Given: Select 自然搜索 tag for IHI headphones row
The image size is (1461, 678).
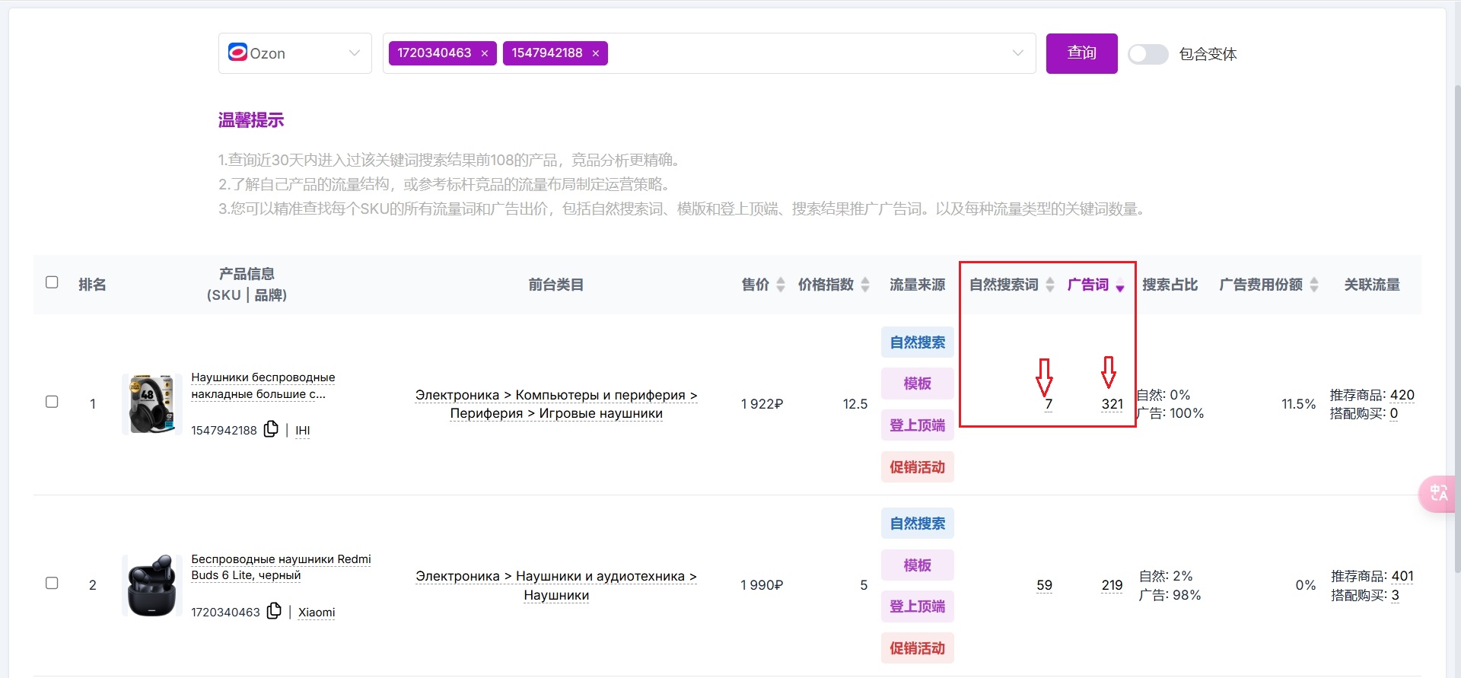Looking at the screenshot, I should (918, 342).
